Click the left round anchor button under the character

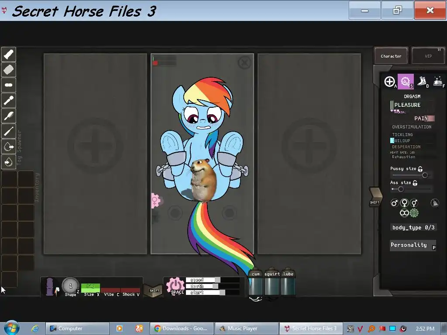coord(175,212)
